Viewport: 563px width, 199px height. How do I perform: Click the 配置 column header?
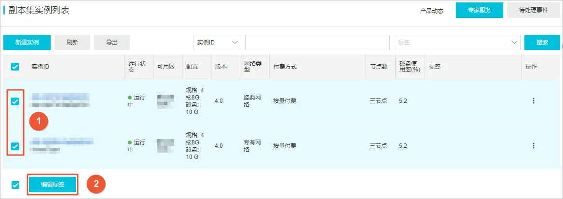[192, 67]
